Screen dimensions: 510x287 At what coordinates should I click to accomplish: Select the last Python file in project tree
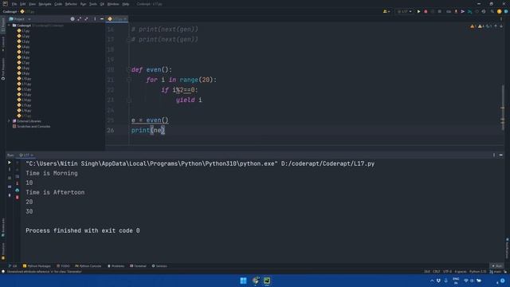24,116
